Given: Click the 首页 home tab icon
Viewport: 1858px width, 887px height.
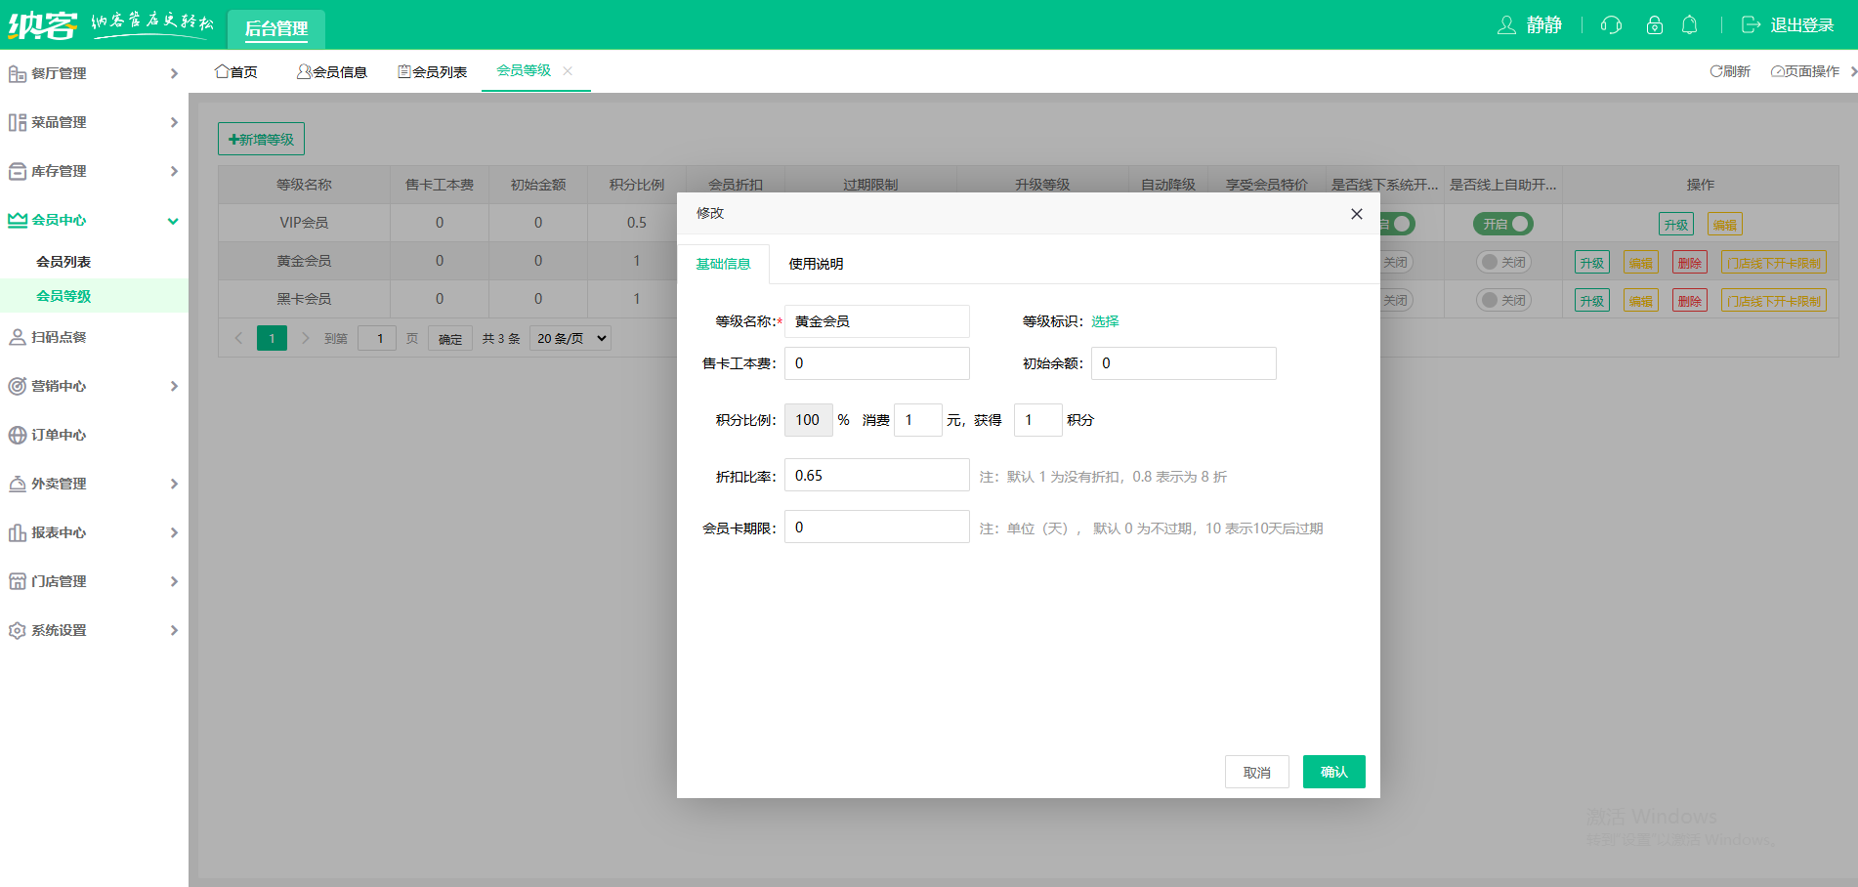Looking at the screenshot, I should click(x=222, y=71).
